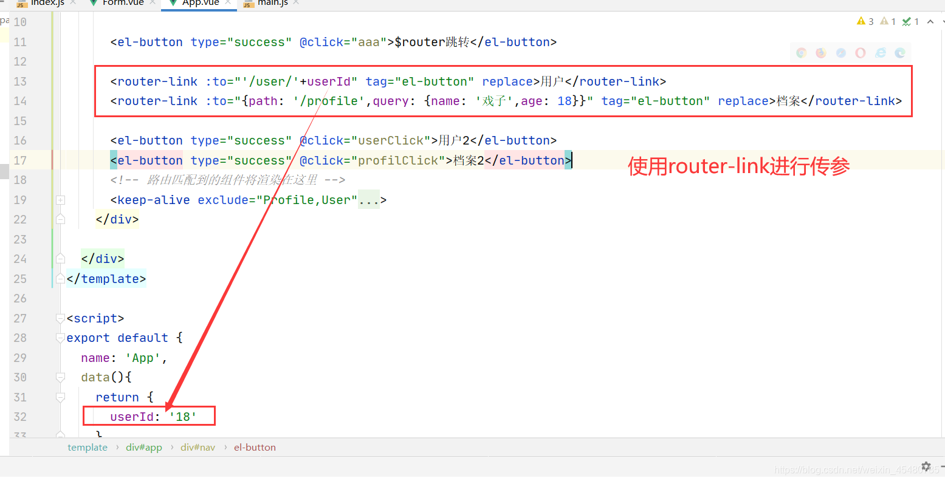Close the Form.vue tab
Viewport: 945px width, 481px height.
[153, 3]
